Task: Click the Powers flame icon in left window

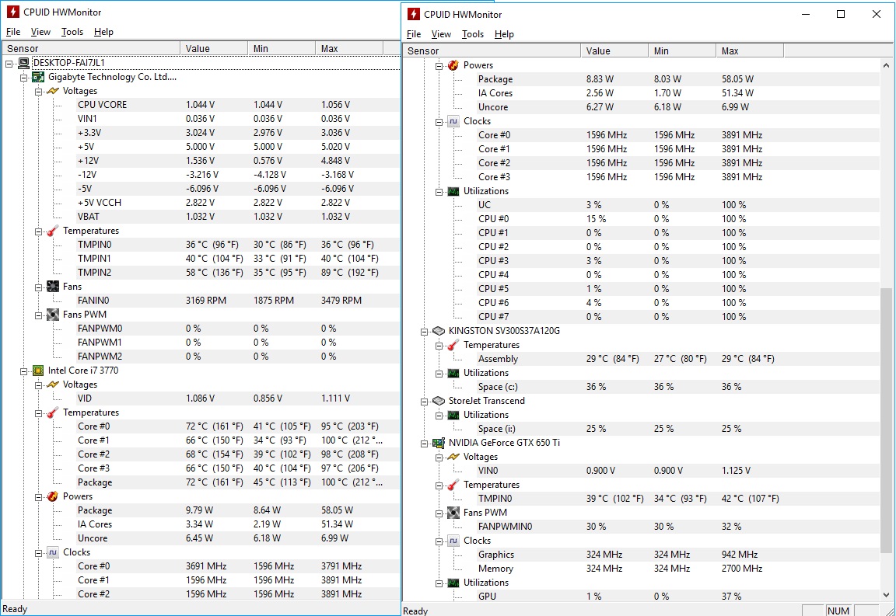Action: tap(53, 496)
